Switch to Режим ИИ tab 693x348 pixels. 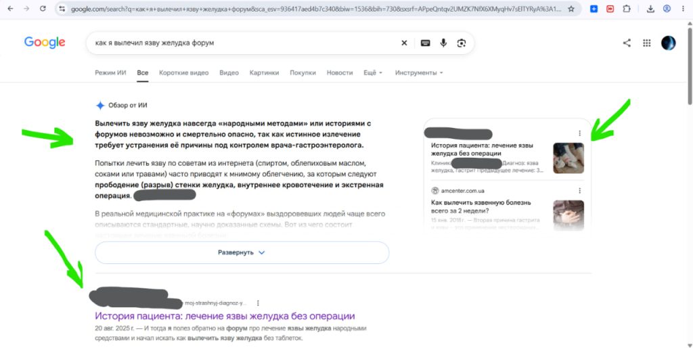tap(110, 72)
